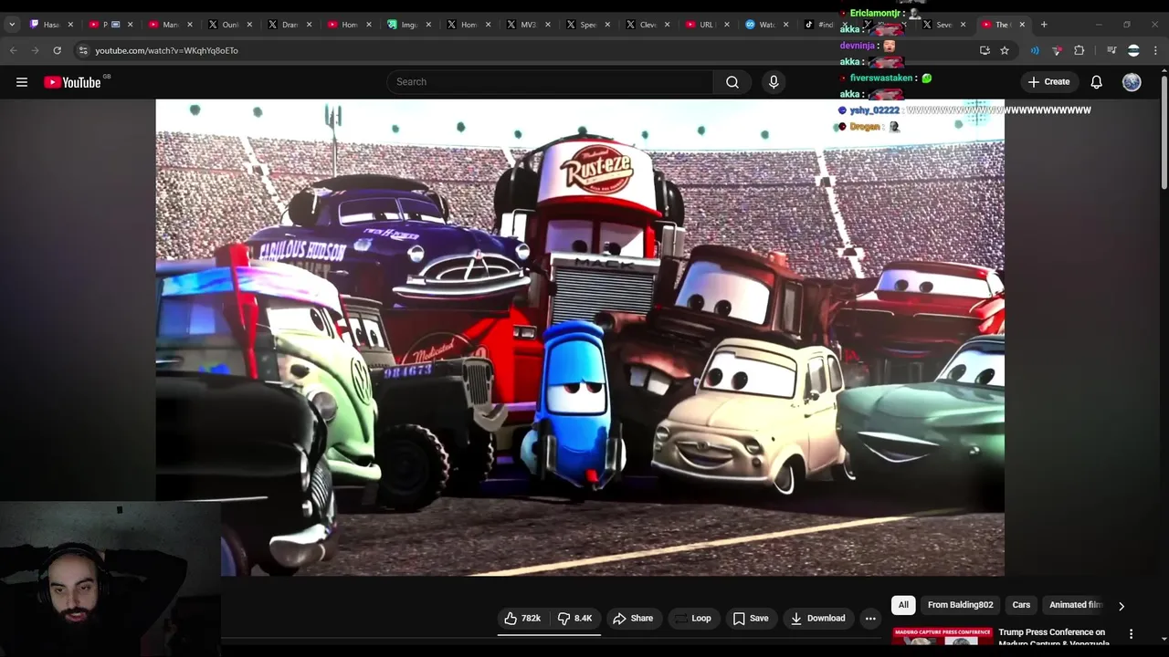Open the YouTube guide hamburger menu
The height and width of the screenshot is (657, 1169).
[22, 82]
